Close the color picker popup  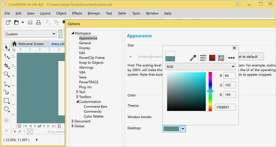[x=234, y=48]
